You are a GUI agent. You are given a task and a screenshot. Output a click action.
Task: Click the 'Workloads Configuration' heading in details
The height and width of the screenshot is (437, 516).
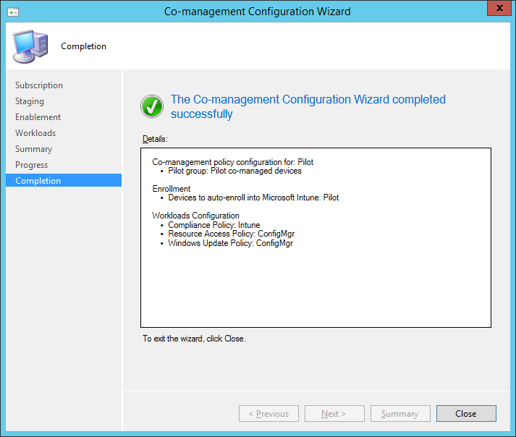195,216
